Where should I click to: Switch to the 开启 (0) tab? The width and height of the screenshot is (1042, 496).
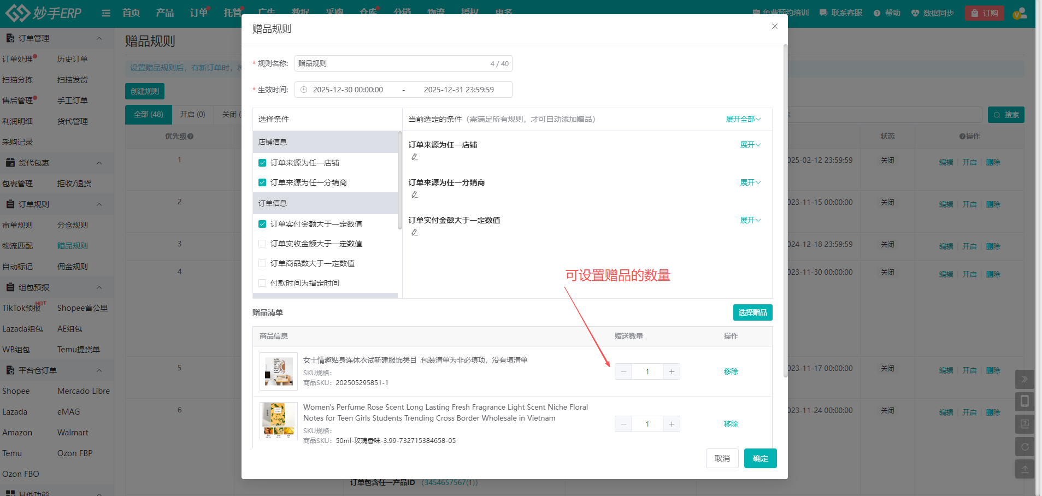(x=192, y=114)
